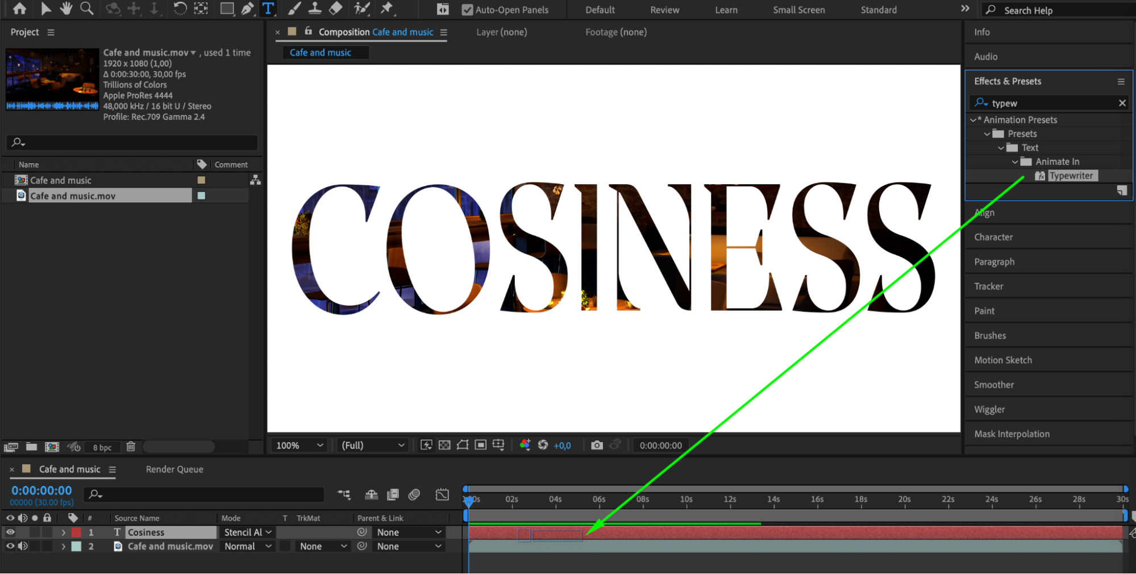Image resolution: width=1136 pixels, height=574 pixels.
Task: Switch to the Render Queue tab
Action: 174,469
